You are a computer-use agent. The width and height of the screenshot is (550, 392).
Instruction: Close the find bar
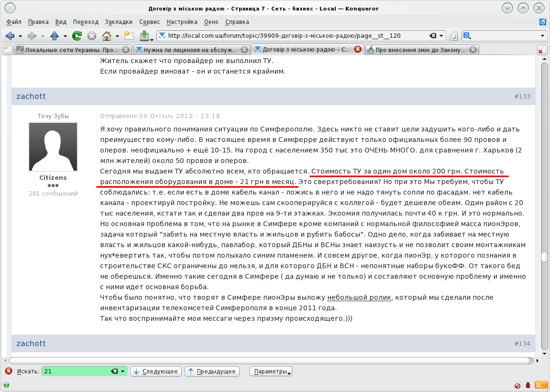(x=8, y=371)
